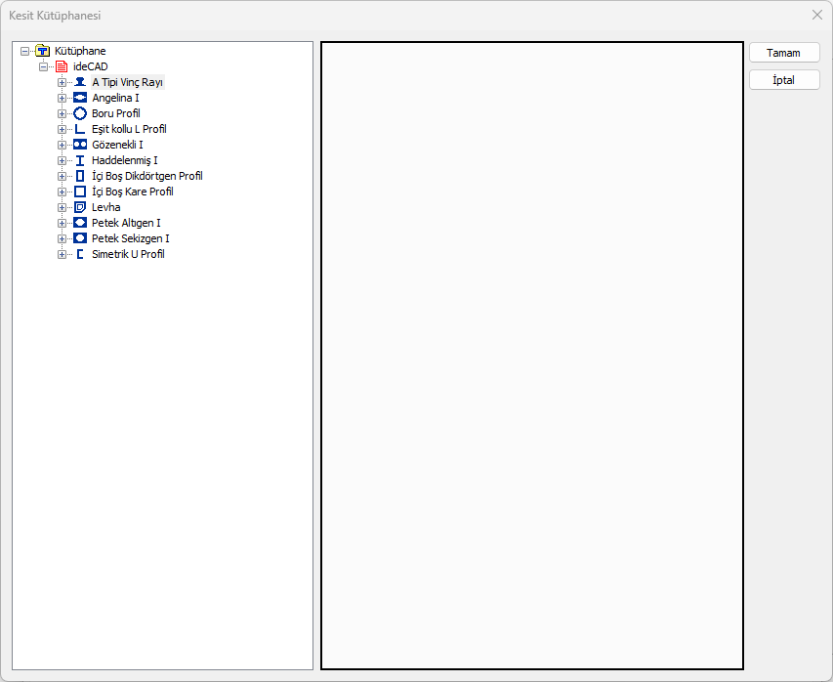Select the Boru Profil row
Screen dimensions: 833x682
point(116,113)
